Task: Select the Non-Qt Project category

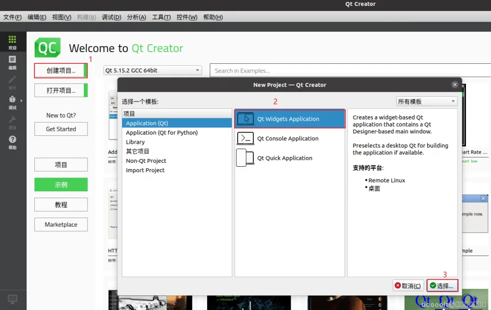Action: (177, 160)
